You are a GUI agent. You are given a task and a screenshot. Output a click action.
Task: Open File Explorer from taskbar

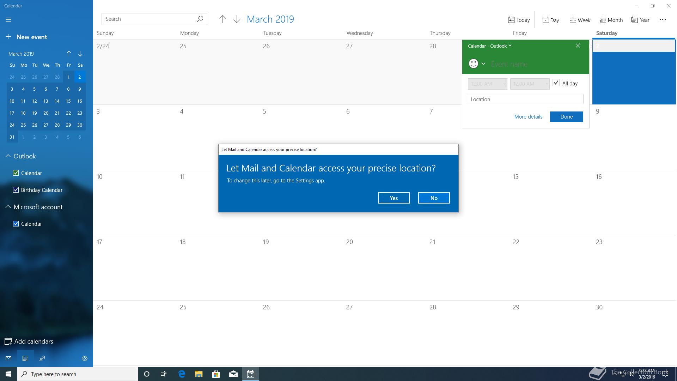(x=199, y=374)
